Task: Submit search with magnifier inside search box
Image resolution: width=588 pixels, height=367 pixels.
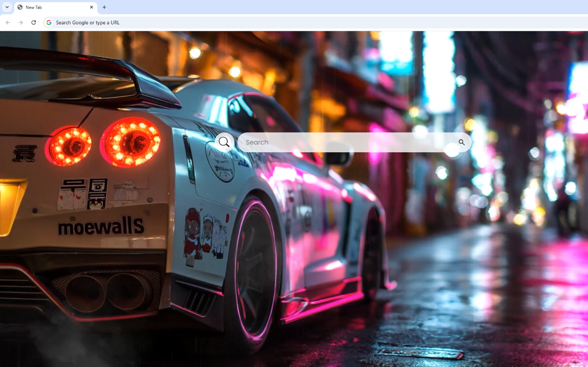Action: click(x=462, y=142)
